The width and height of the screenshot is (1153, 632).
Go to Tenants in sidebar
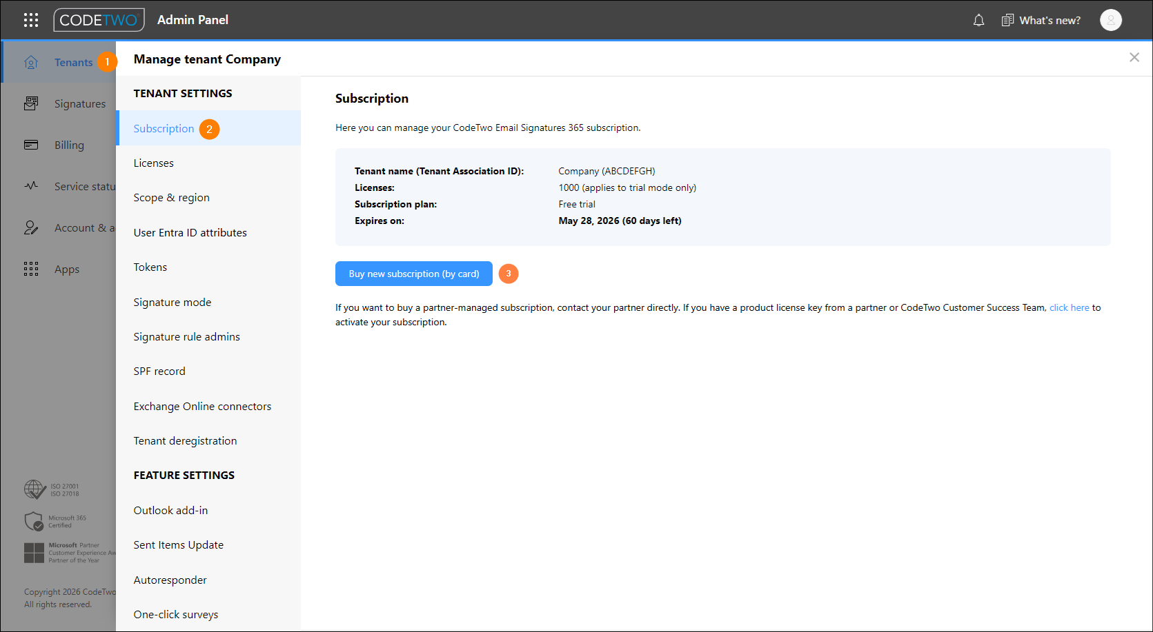pyautogui.click(x=73, y=62)
